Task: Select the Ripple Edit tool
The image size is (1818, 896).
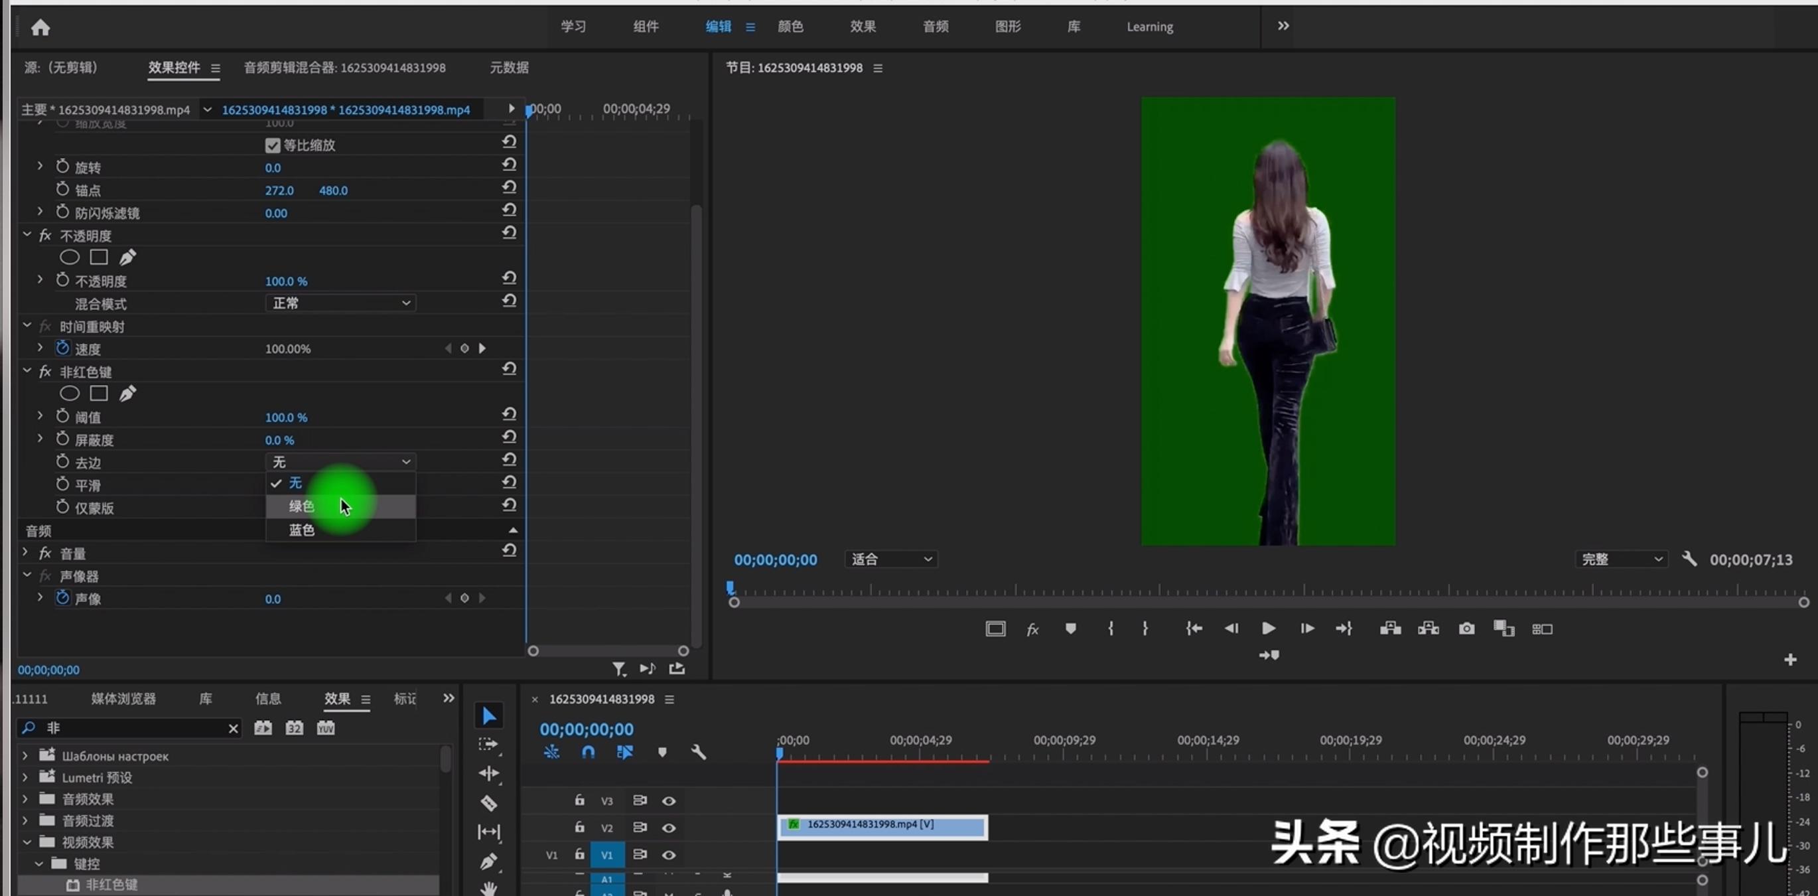Action: [x=489, y=773]
